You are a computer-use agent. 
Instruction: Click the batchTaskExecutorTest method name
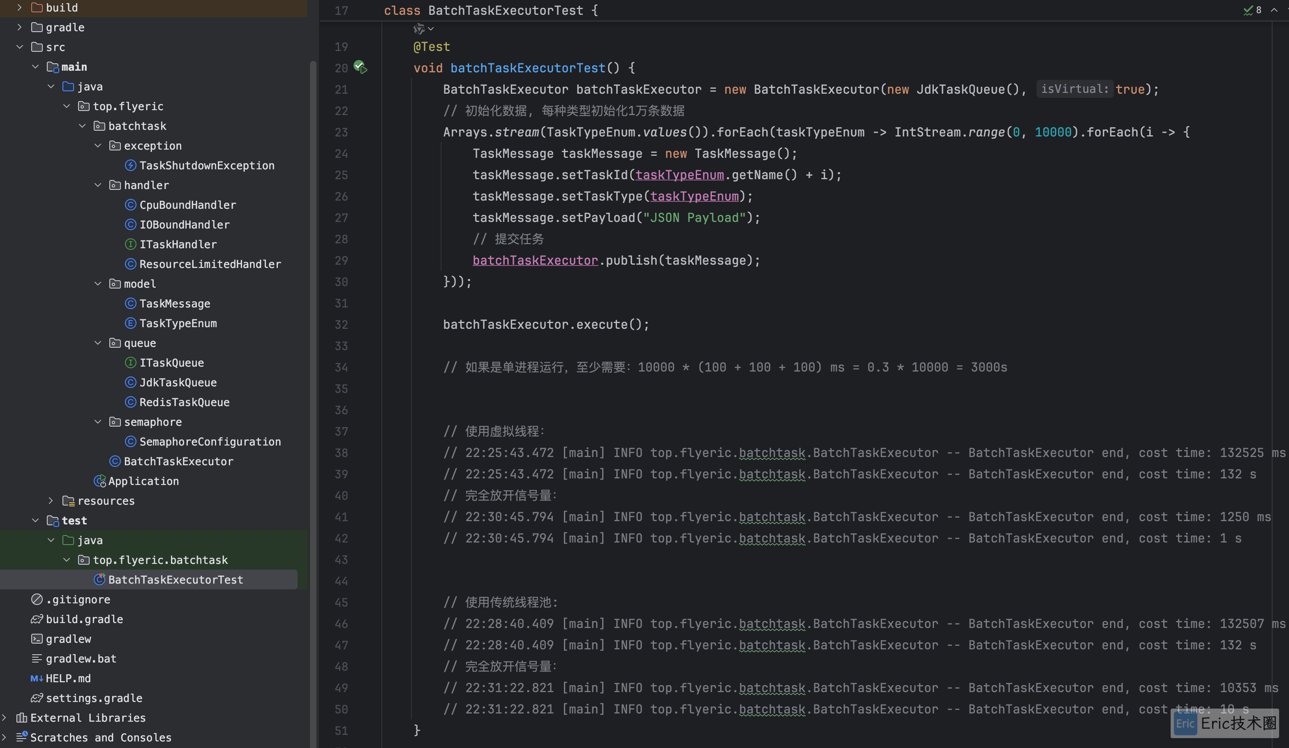pos(527,68)
